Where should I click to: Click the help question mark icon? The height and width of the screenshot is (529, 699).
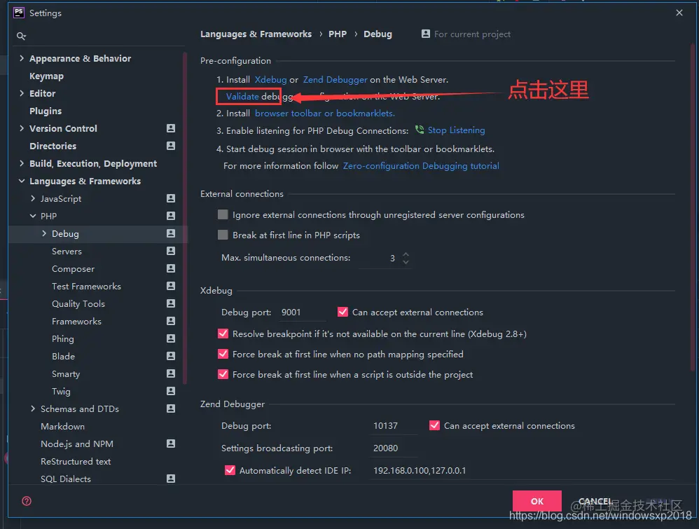pyautogui.click(x=27, y=501)
